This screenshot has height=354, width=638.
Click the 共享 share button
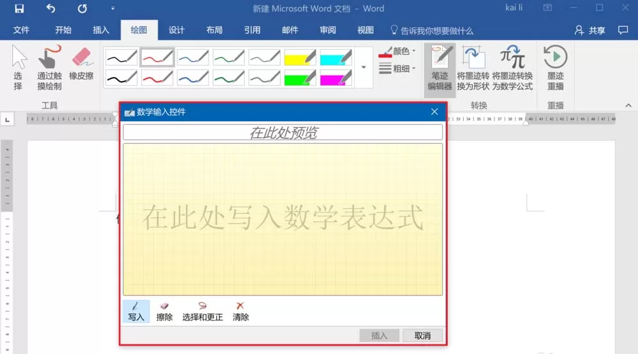pyautogui.click(x=590, y=31)
